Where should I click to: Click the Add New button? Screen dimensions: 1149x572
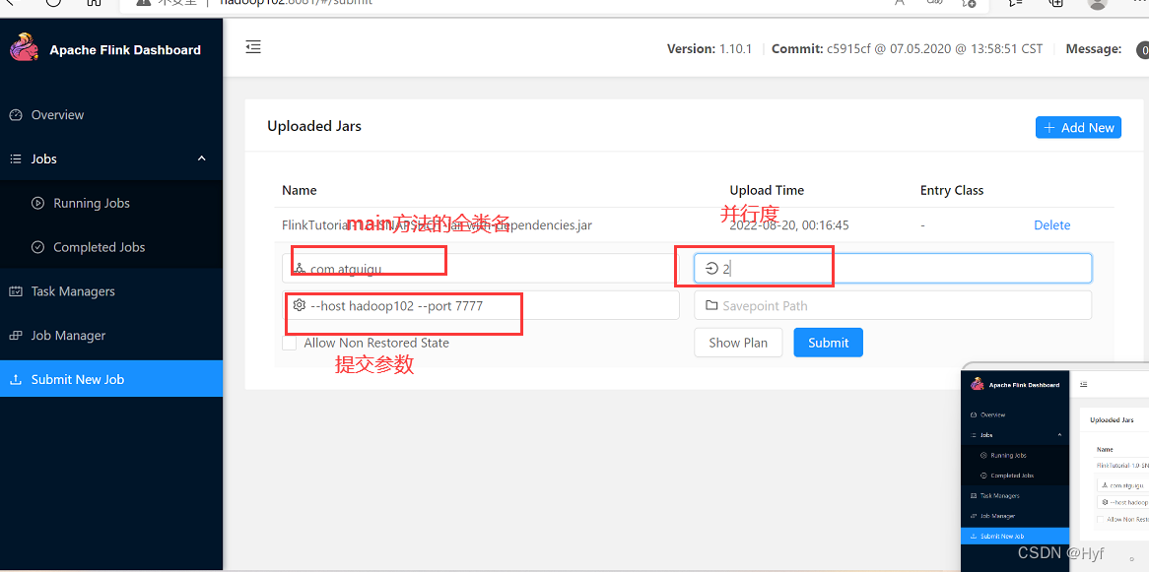[x=1078, y=127]
